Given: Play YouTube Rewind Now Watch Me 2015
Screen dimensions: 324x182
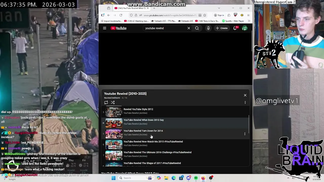Looking at the screenshot, I should click(x=153, y=142).
